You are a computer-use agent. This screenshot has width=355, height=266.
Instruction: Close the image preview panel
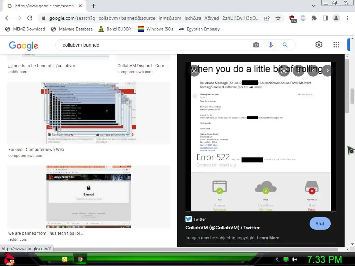[x=194, y=71]
